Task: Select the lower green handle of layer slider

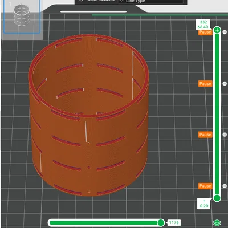Action: tap(217, 198)
